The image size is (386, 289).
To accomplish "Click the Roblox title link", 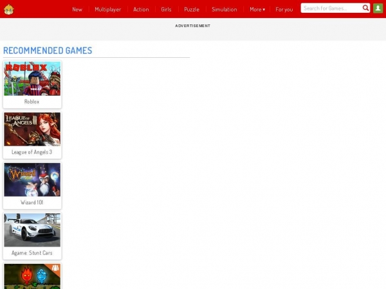I will (x=32, y=101).
